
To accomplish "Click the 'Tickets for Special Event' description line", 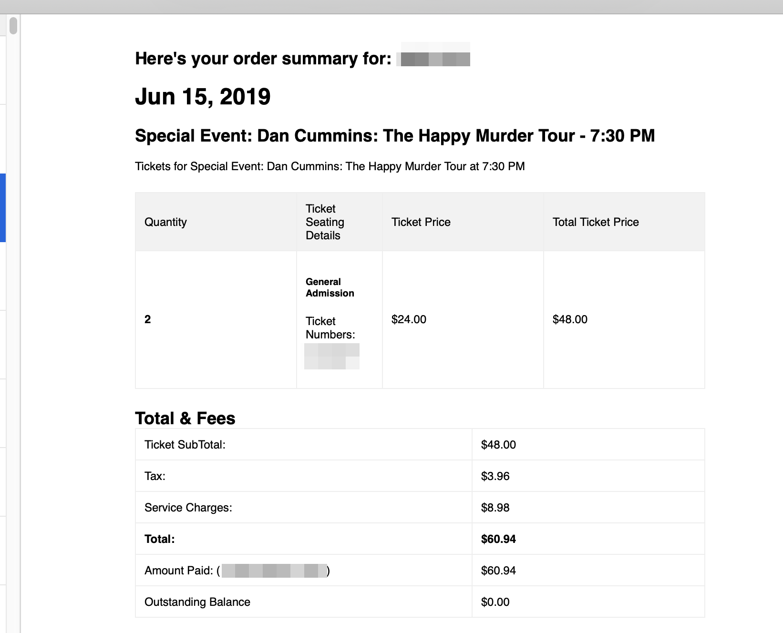I will click(x=330, y=166).
